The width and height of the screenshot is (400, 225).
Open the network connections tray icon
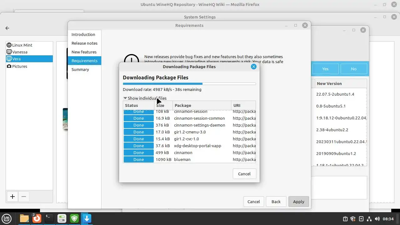pyautogui.click(x=369, y=219)
